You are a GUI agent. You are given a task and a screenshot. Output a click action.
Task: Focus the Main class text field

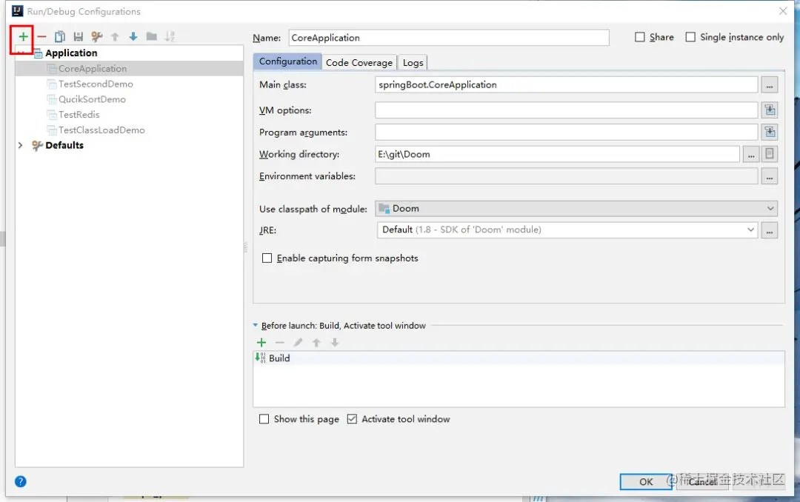[x=567, y=84]
